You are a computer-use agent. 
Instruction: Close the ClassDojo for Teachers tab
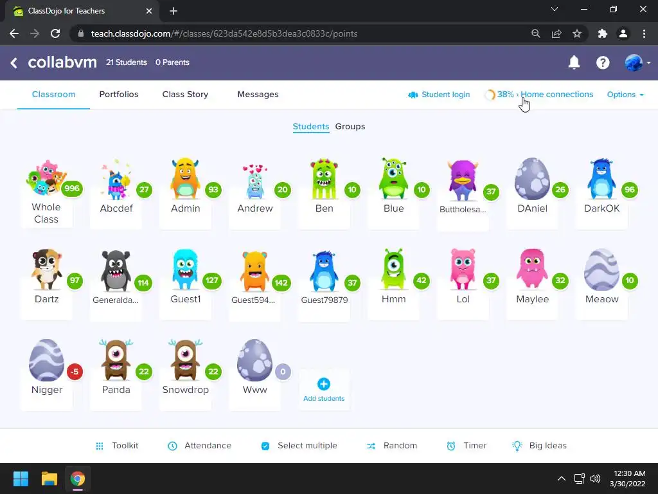tap(149, 11)
